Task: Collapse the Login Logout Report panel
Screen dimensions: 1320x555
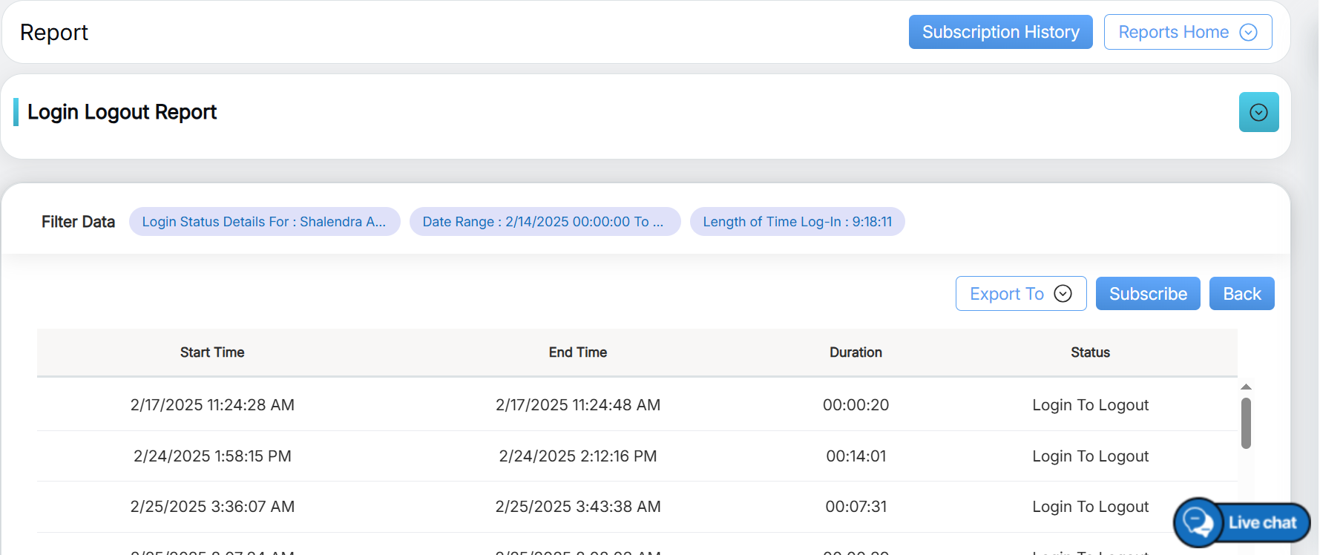Action: 1258,112
